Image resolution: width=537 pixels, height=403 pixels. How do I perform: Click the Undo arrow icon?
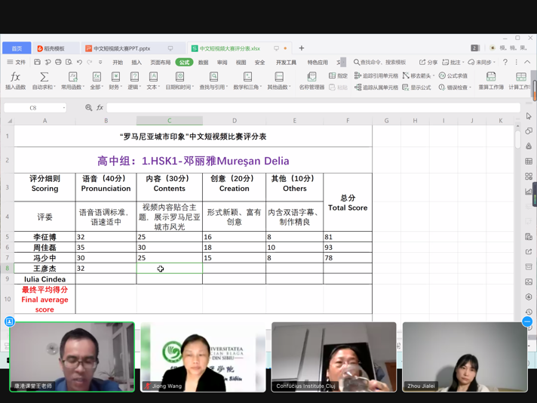[79, 63]
